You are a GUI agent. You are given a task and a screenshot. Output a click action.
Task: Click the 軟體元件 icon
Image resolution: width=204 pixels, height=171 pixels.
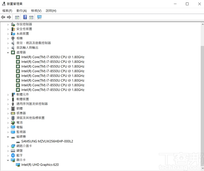[x=13, y=95]
